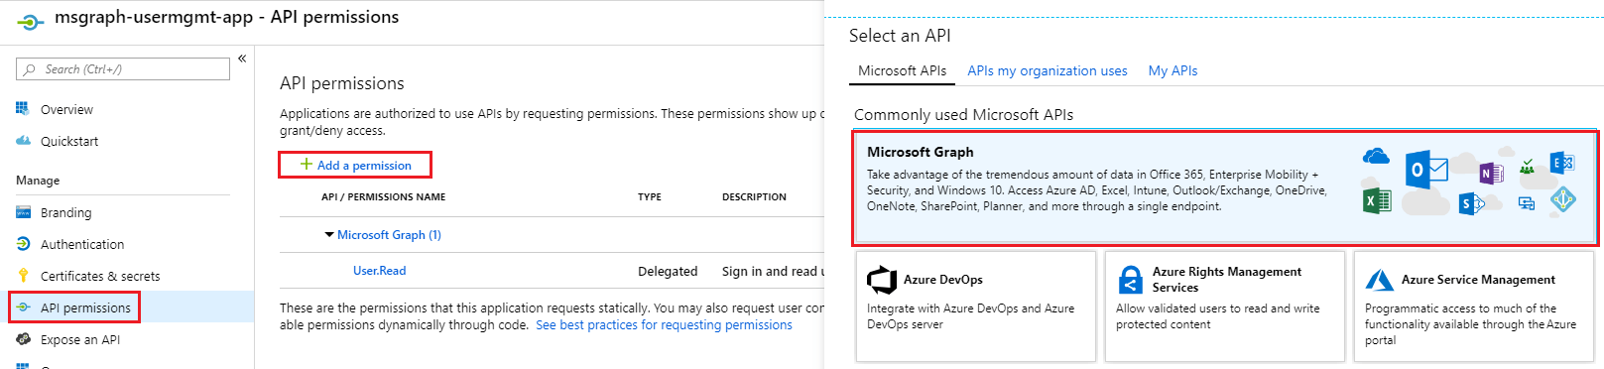
Task: Select the Microsoft Graph API card
Action: tap(1225, 188)
